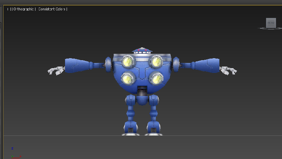This screenshot has height=159, width=282.
Task: Select the blue forearm on the left side
Action: pos(77,65)
